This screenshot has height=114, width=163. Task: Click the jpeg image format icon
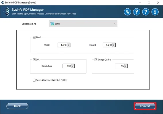pyautogui.click(x=52, y=24)
